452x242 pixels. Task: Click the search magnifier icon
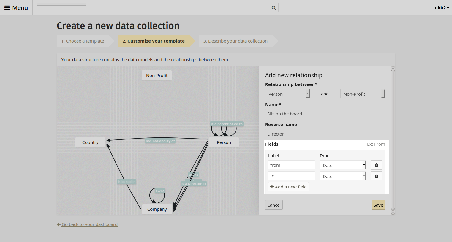coord(274,8)
